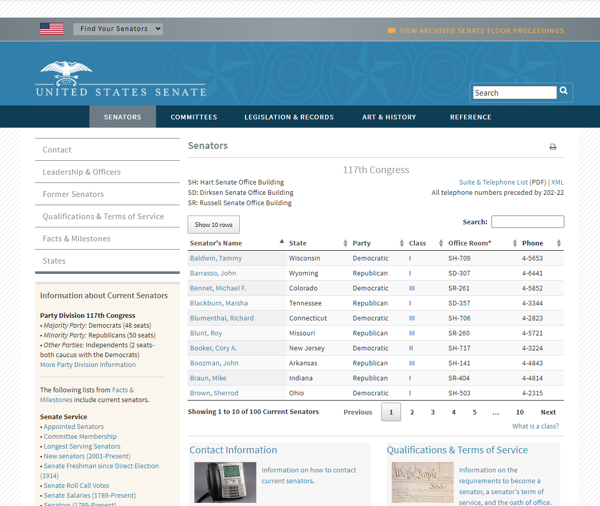Open the What is a class? link
The image size is (600, 506).
click(x=535, y=426)
